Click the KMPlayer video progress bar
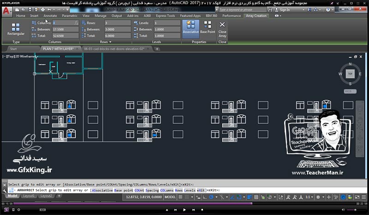Image resolution: width=369 pixels, height=215 pixels. [184, 203]
